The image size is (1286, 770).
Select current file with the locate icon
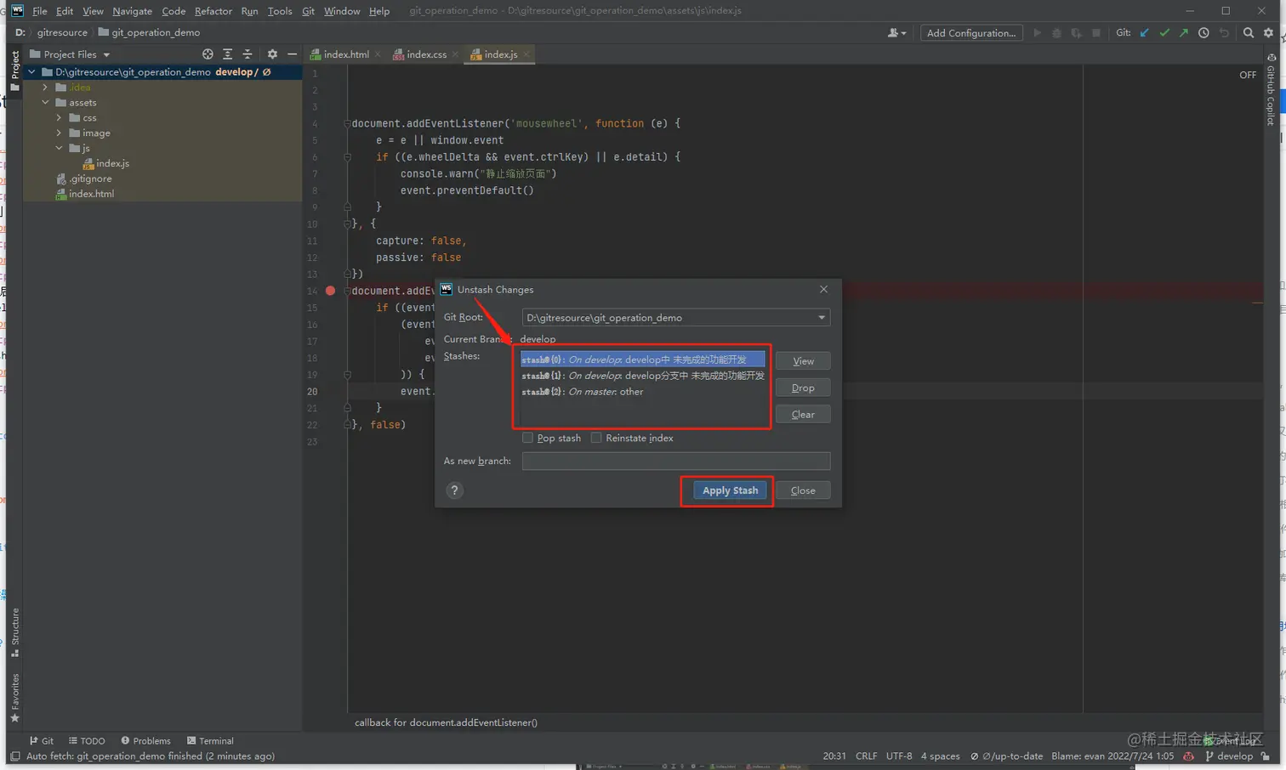(x=207, y=54)
